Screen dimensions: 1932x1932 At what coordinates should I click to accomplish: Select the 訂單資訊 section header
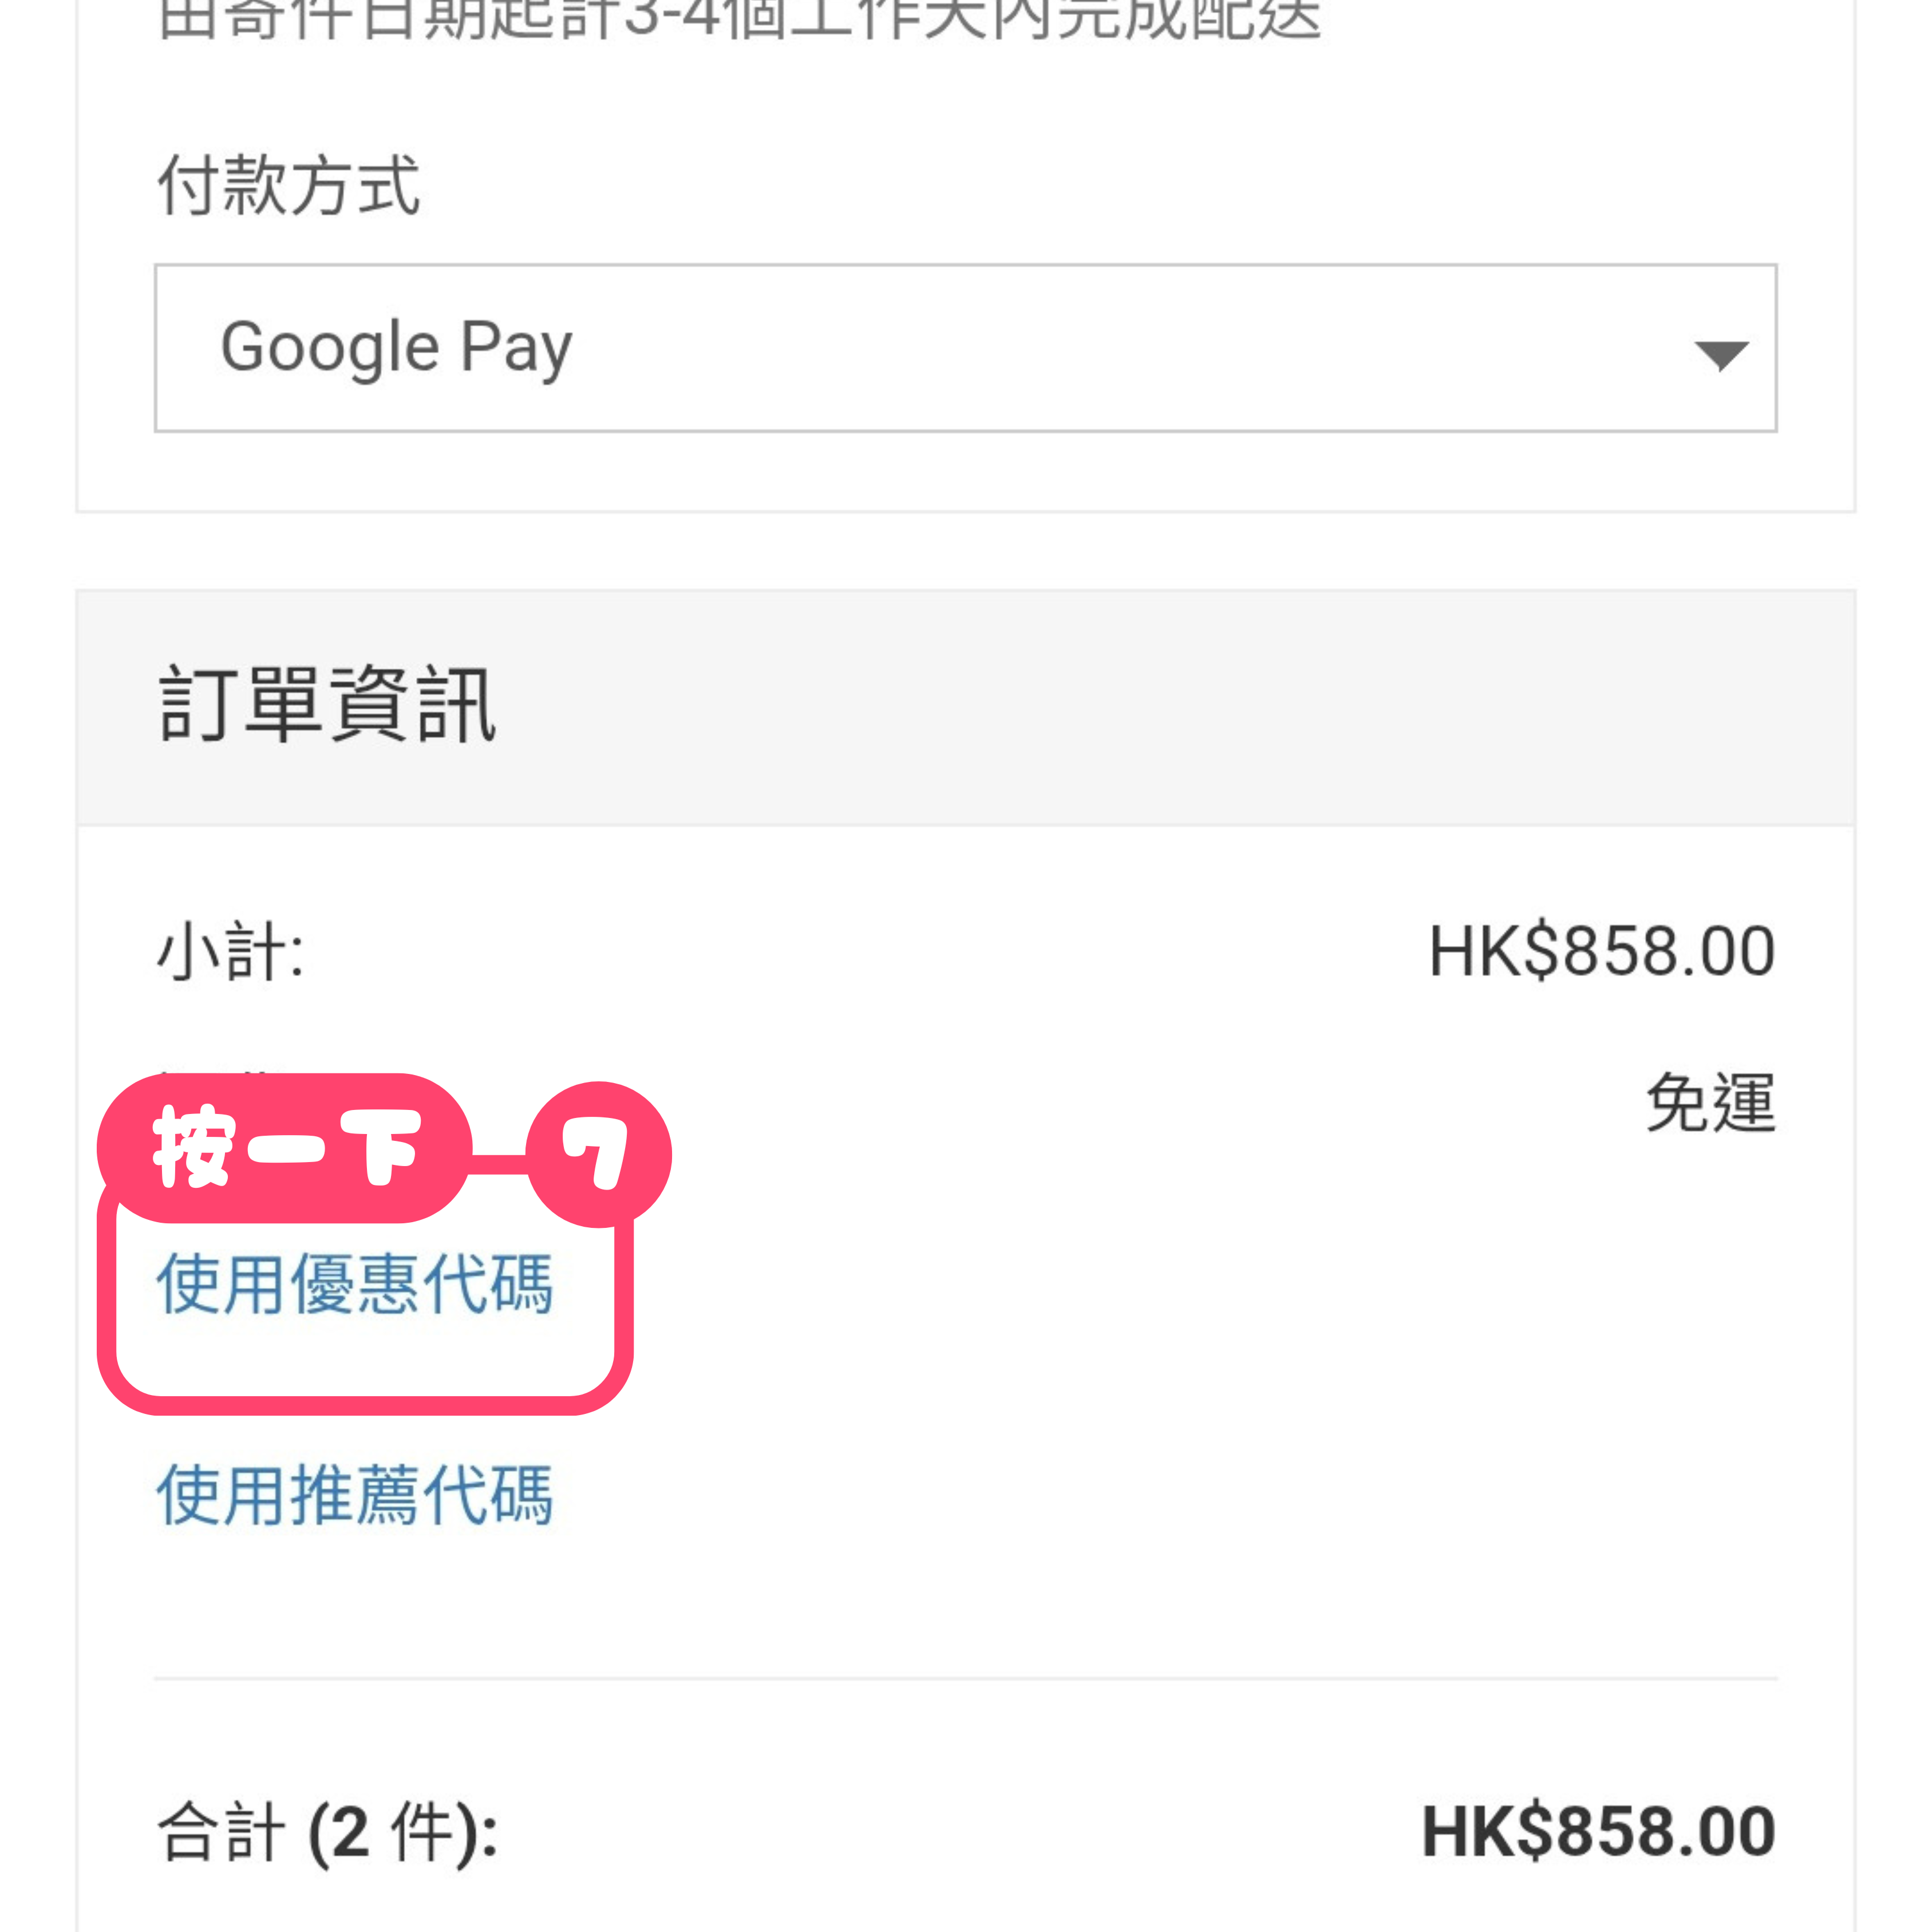(x=326, y=705)
